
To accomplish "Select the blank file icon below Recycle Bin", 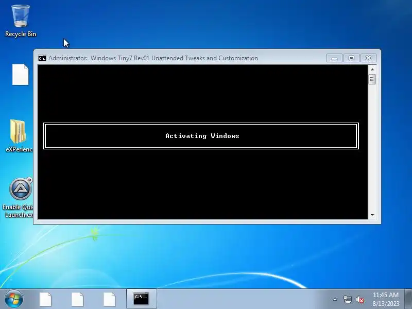I will click(x=21, y=74).
